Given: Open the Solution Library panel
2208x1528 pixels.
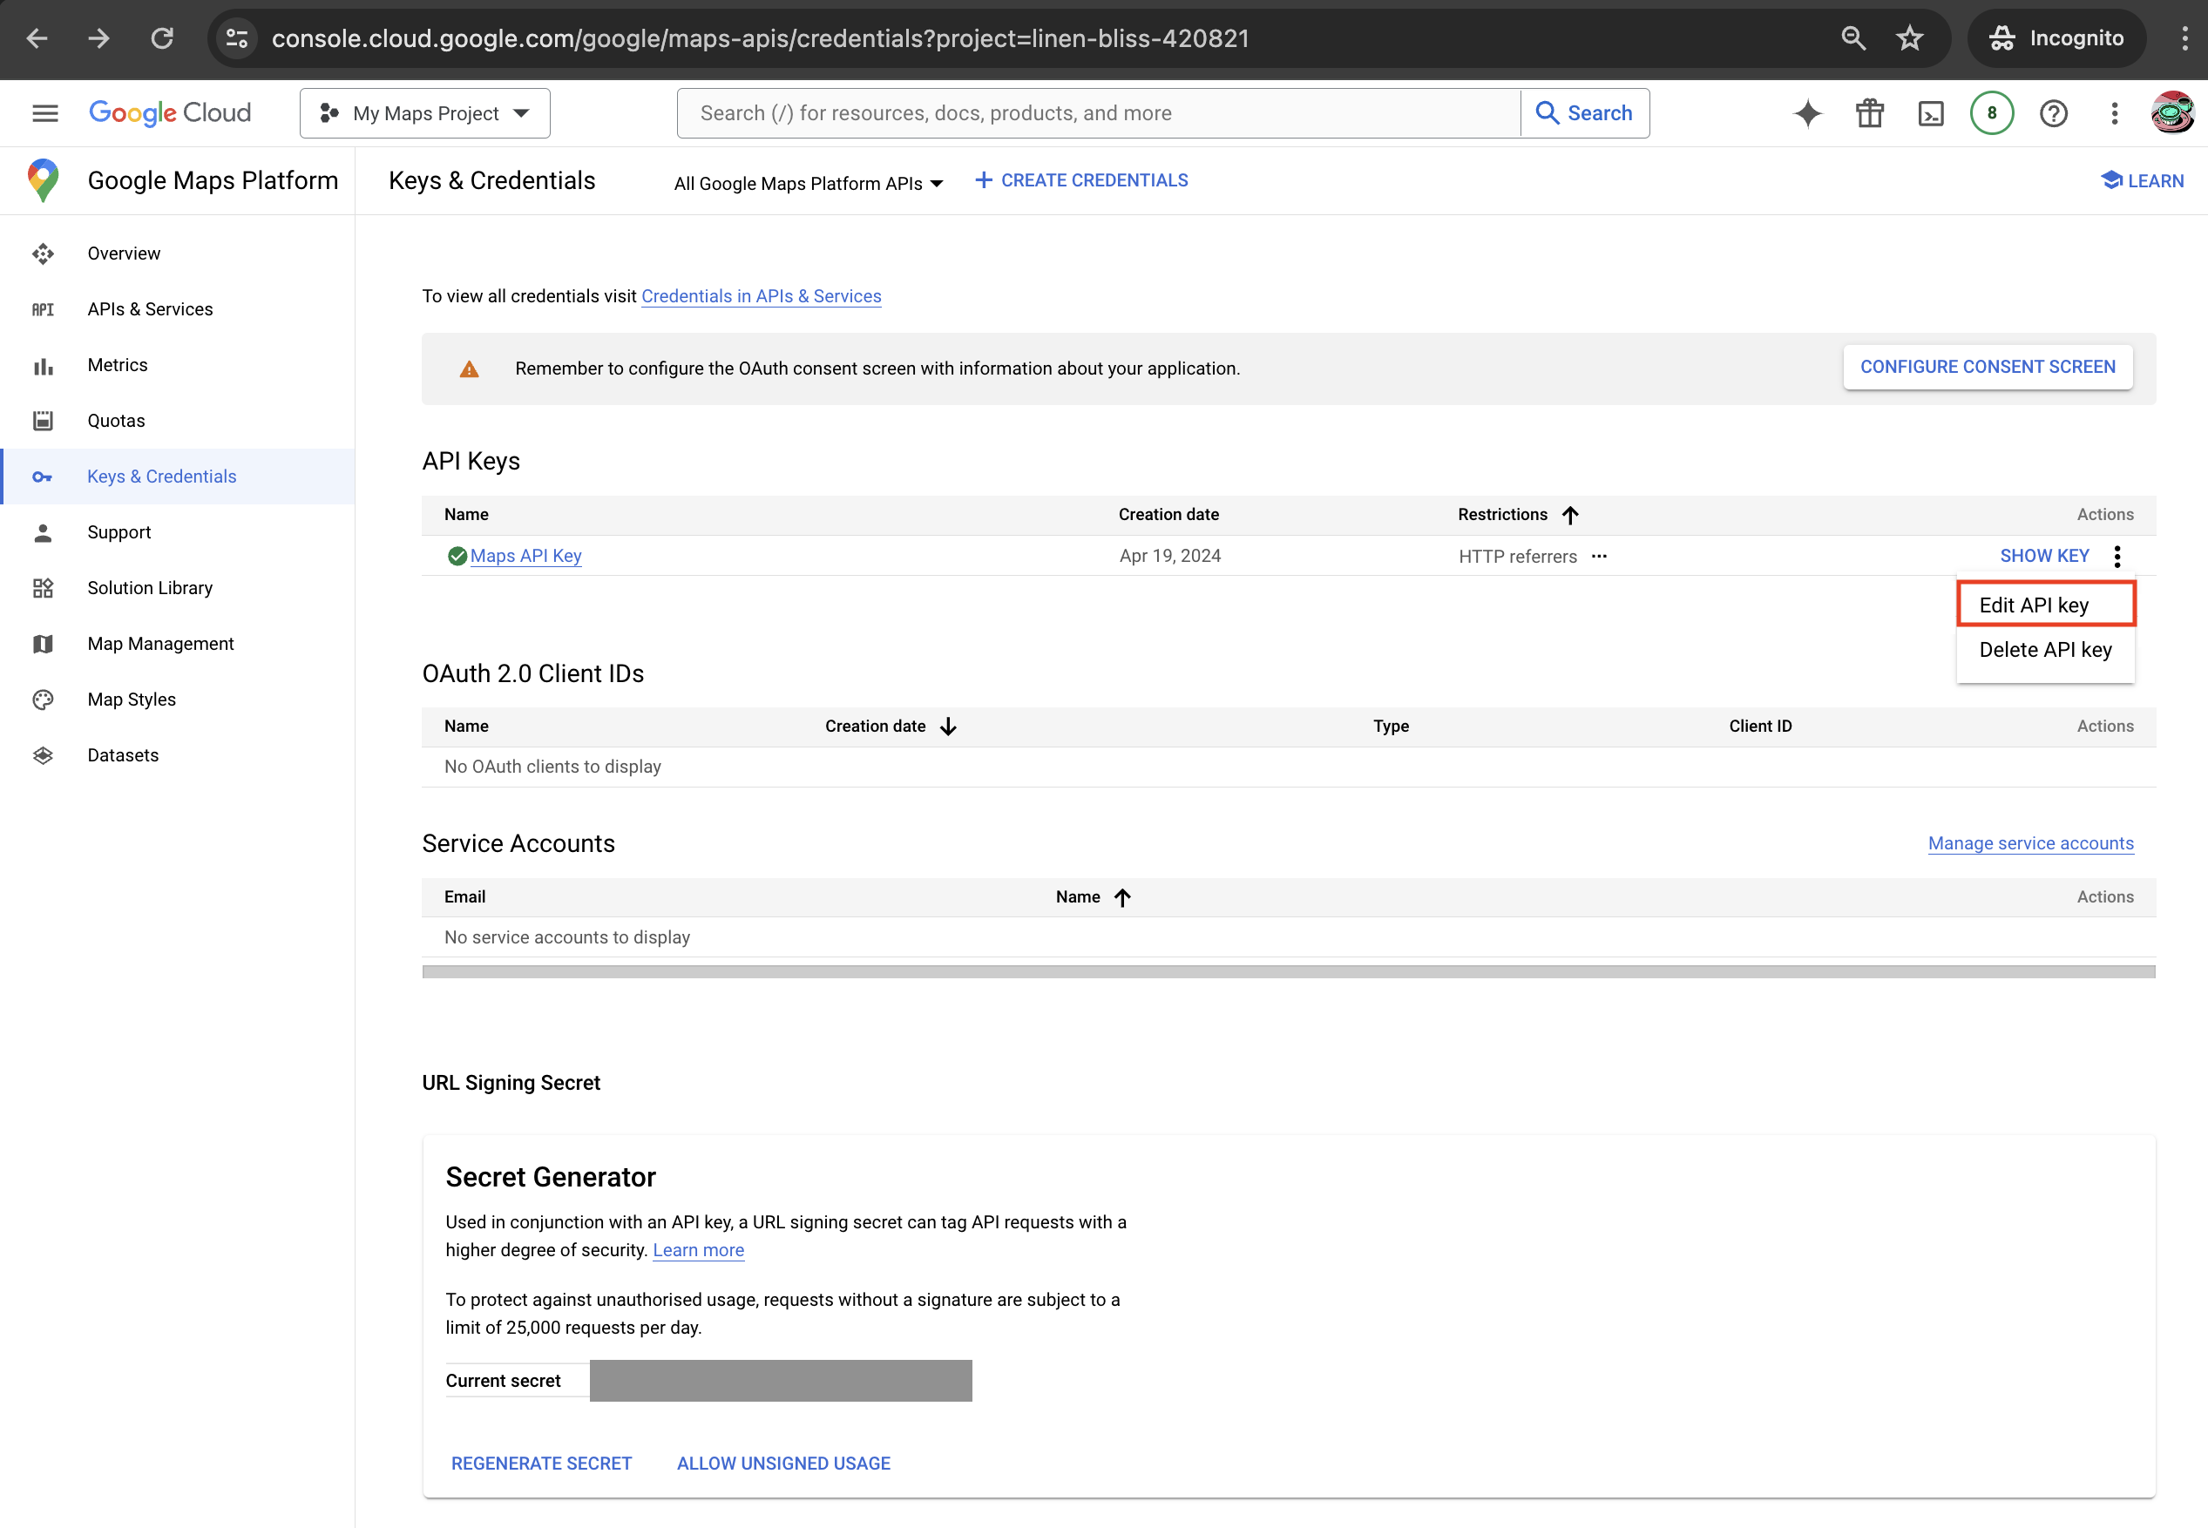Looking at the screenshot, I should coord(149,587).
